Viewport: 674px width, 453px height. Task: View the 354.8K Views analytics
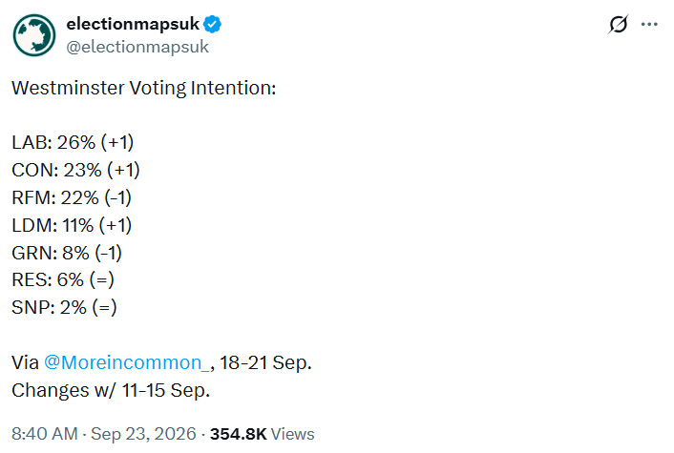263,434
